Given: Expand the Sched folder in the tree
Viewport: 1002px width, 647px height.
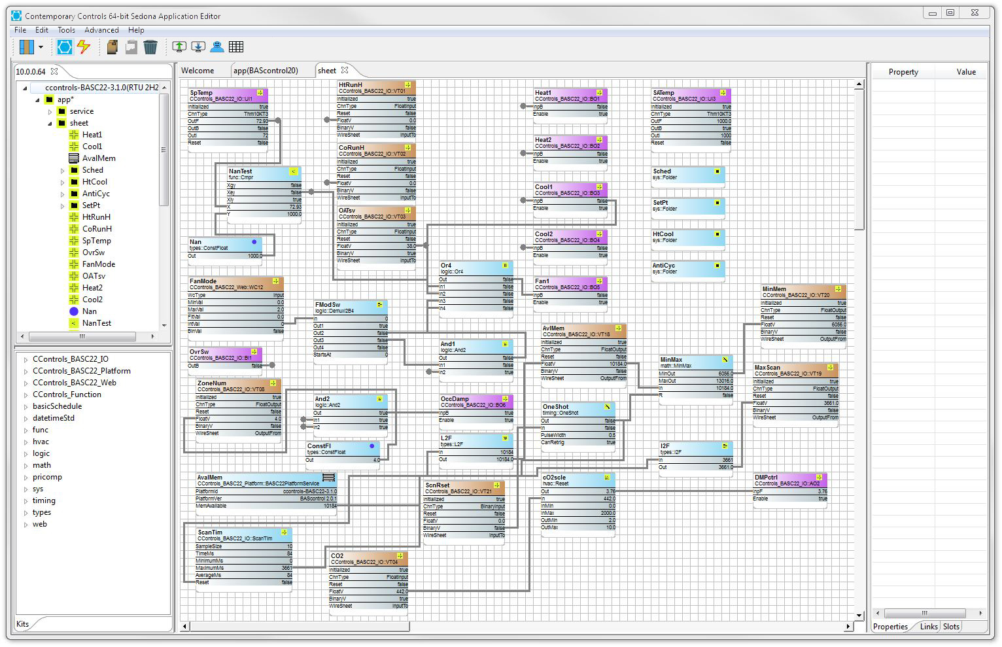Looking at the screenshot, I should (62, 169).
